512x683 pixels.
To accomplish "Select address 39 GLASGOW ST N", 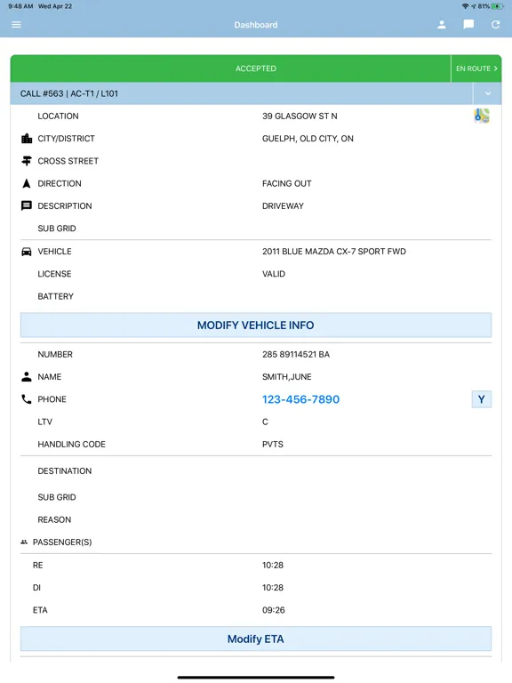I will pos(300,116).
